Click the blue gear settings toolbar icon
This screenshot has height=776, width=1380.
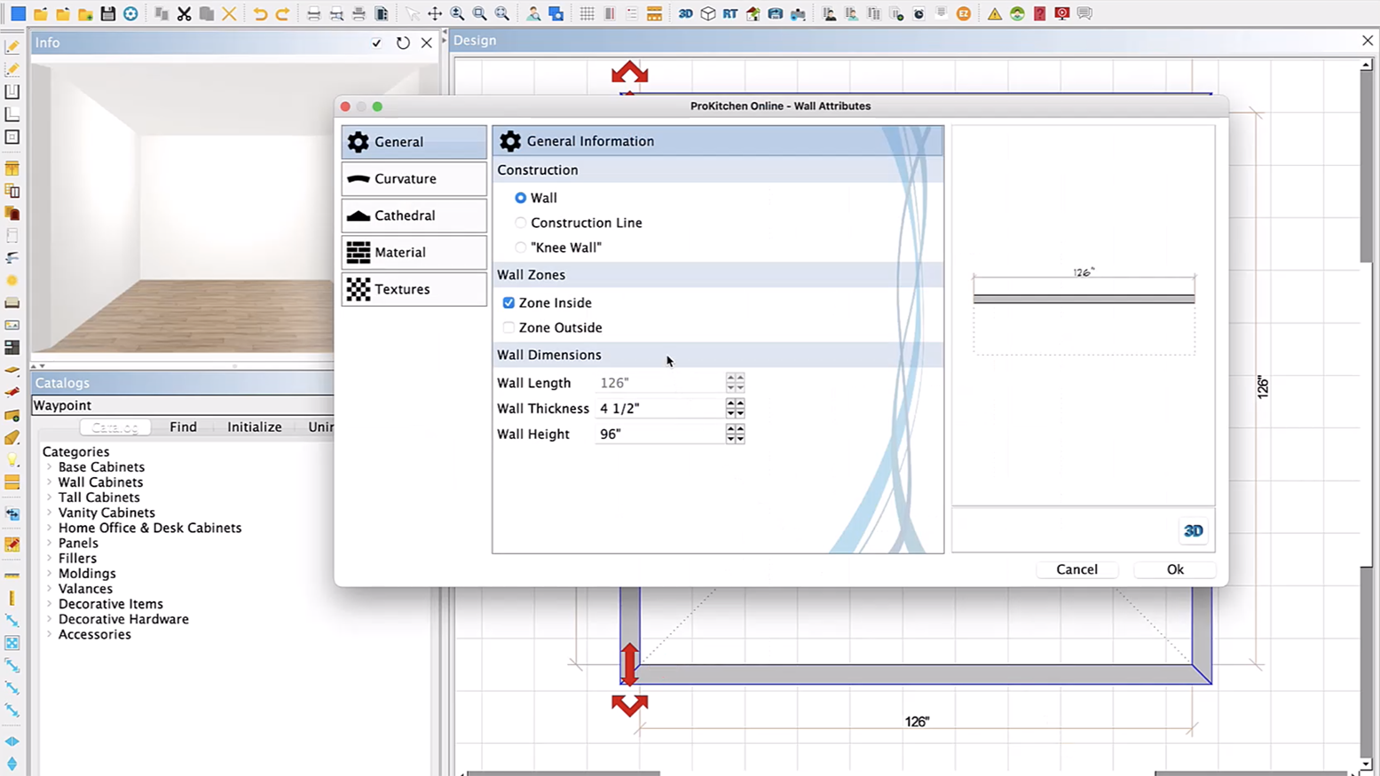130,13
